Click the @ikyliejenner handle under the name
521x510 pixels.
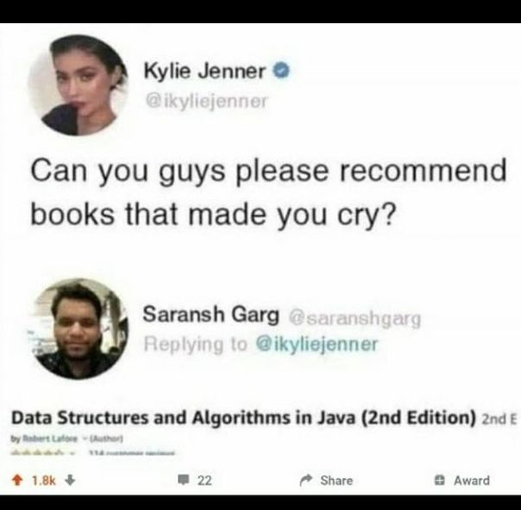pos(206,101)
